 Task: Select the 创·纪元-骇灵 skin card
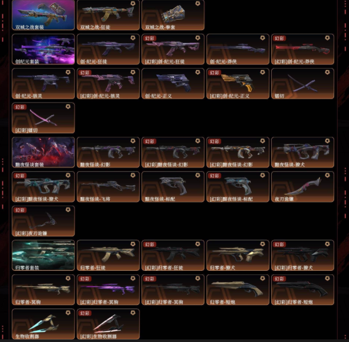(x=43, y=84)
